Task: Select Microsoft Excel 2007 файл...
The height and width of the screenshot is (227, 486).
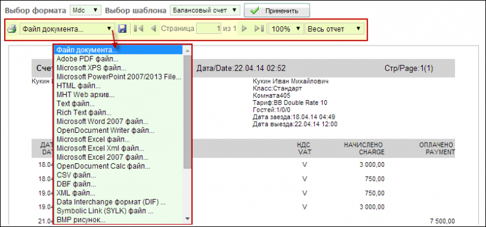Action: click(x=118, y=157)
